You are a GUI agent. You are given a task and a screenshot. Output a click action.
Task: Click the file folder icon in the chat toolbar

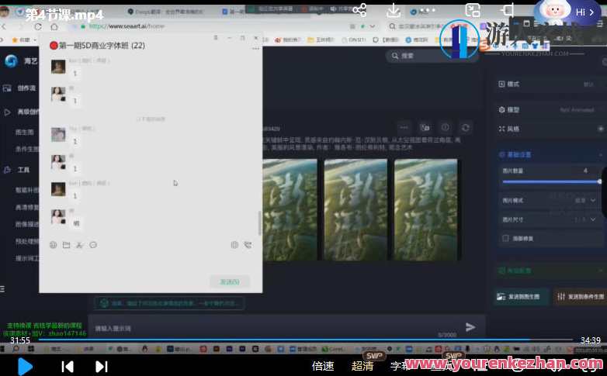pos(67,245)
